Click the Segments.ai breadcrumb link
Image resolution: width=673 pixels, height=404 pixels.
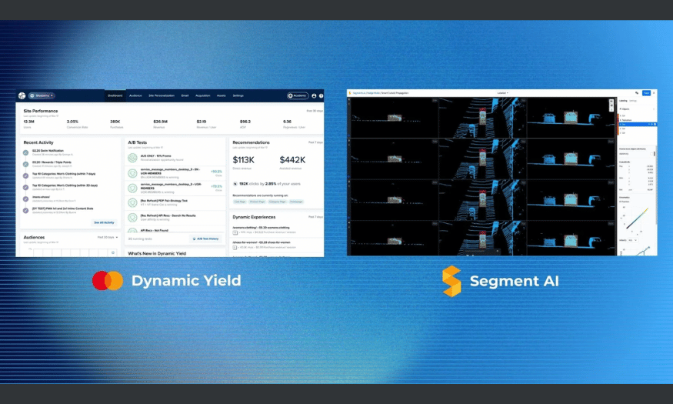click(358, 93)
